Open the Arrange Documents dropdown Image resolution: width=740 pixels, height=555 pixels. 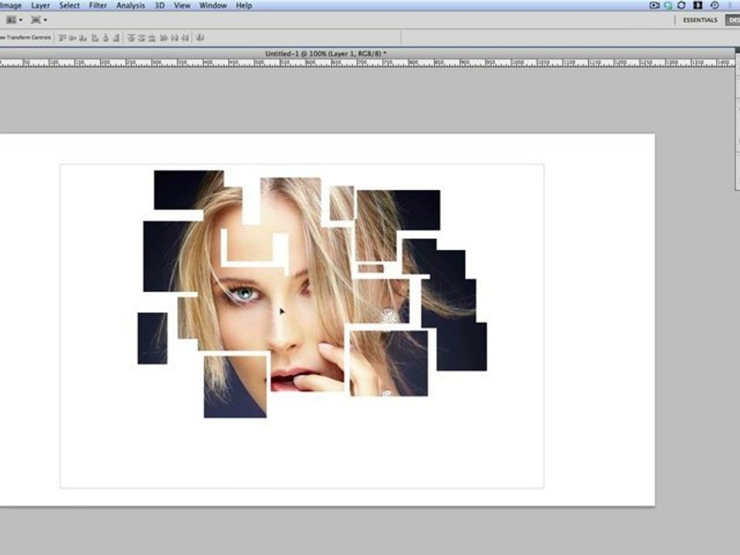point(14,20)
